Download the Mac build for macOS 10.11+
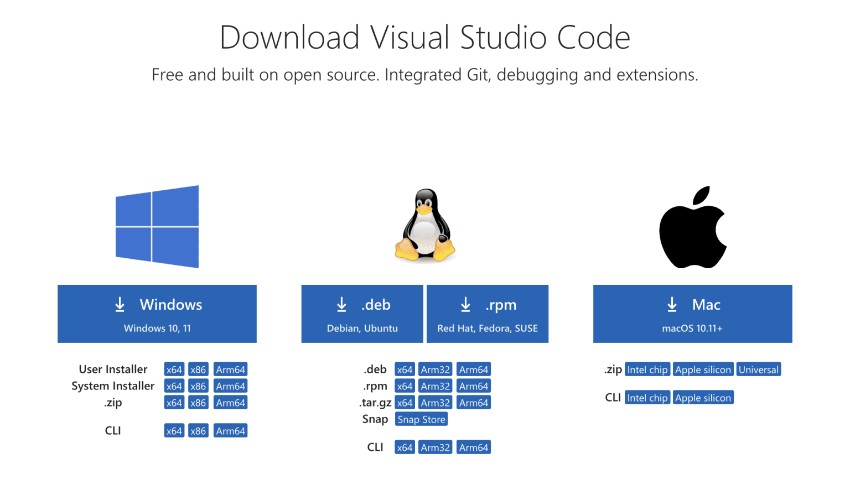Screen dimensions: 850x495 pos(692,314)
